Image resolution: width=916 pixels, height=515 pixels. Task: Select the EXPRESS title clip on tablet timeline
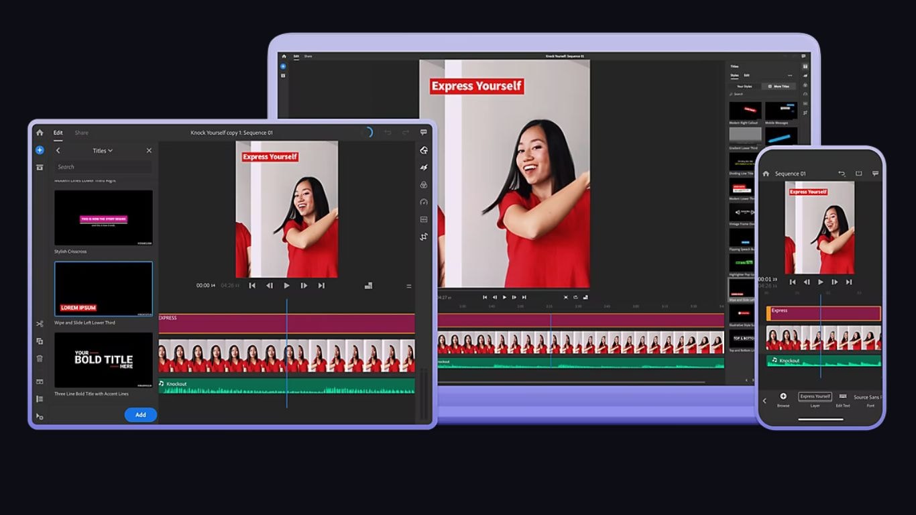[x=286, y=323]
